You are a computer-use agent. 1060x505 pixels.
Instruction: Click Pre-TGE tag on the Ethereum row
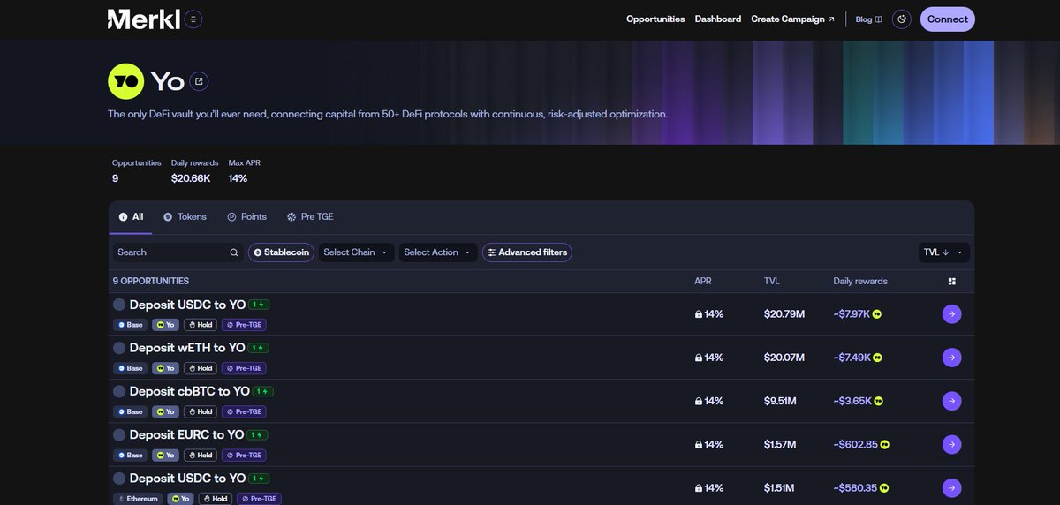tap(259, 499)
